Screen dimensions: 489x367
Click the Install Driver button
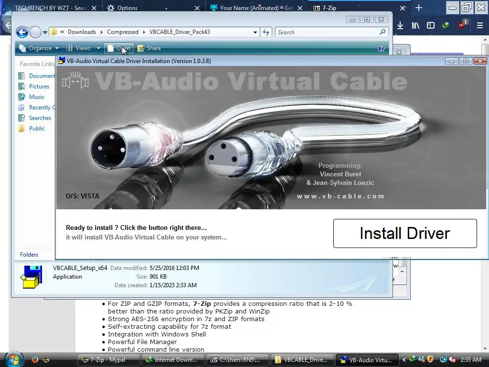click(x=405, y=233)
